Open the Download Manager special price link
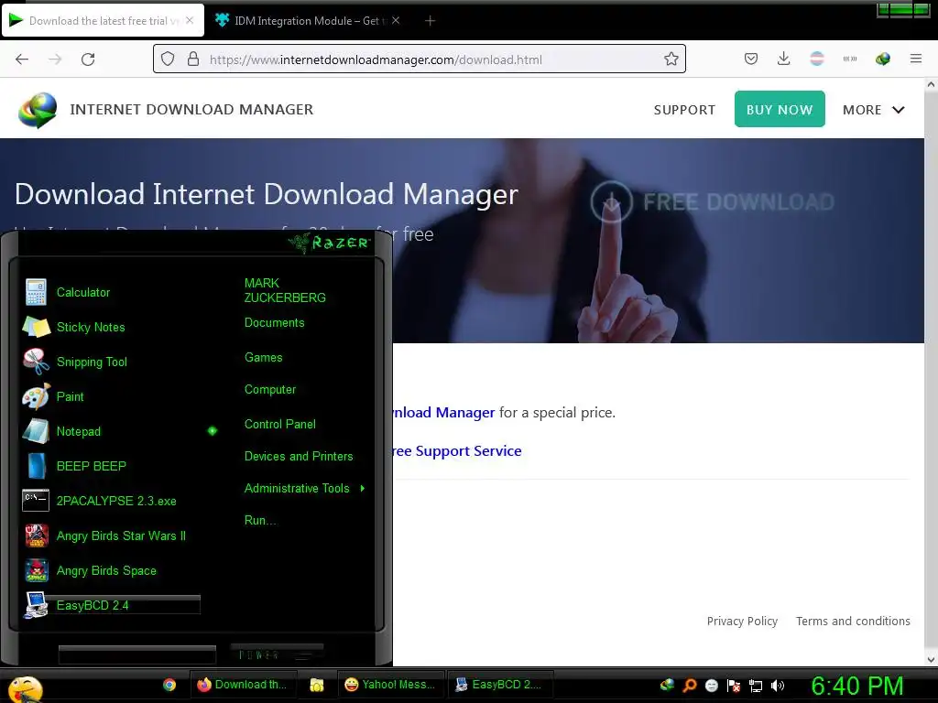The width and height of the screenshot is (938, 703). [443, 413]
